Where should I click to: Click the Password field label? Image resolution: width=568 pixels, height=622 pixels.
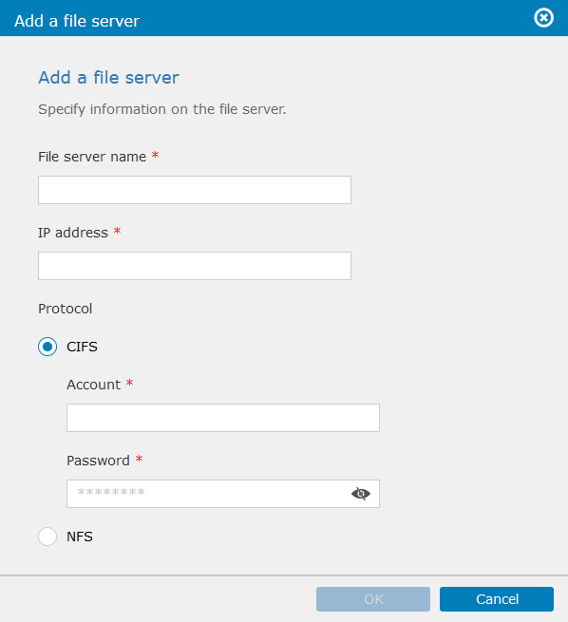pos(99,461)
